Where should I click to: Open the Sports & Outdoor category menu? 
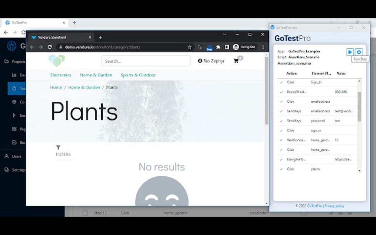[x=138, y=75]
